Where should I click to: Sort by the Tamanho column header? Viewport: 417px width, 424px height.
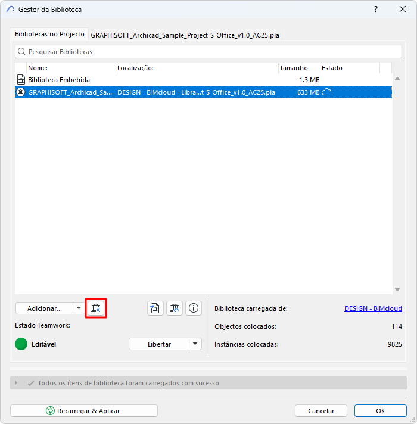[x=299, y=68]
